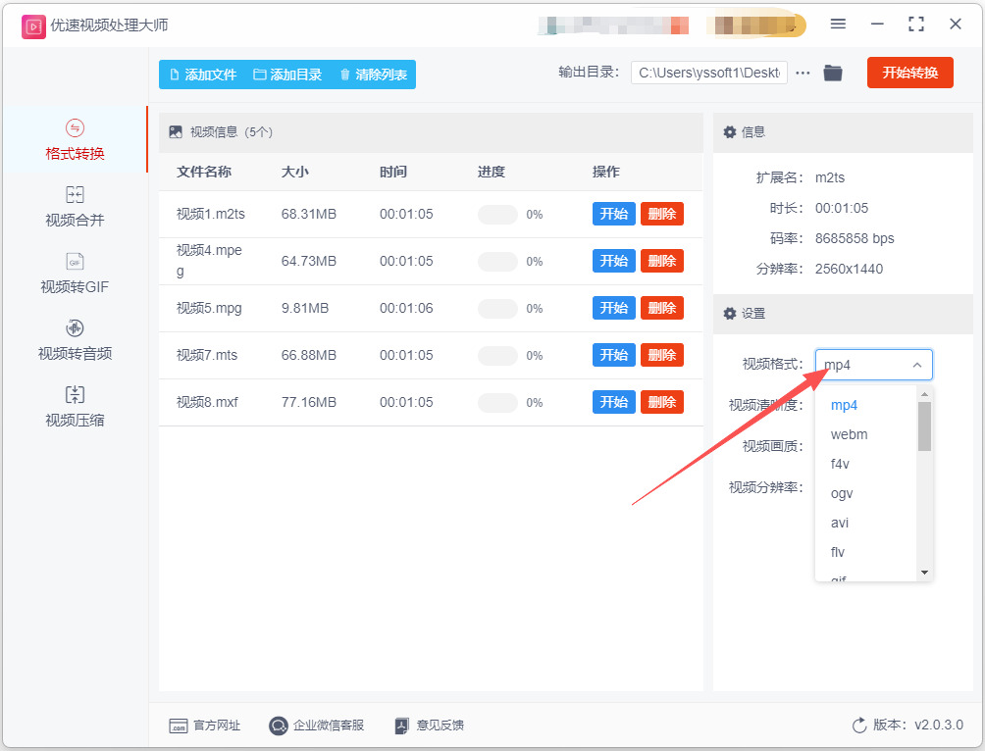
Task: Open the 视频转音频 audio extraction tool
Action: [75, 340]
